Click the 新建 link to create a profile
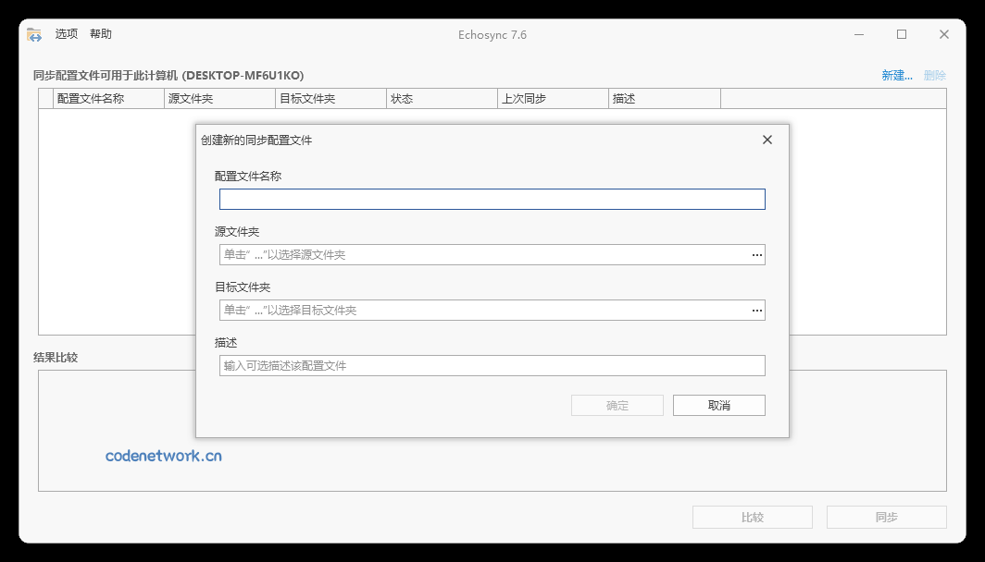The image size is (985, 562). (x=894, y=75)
